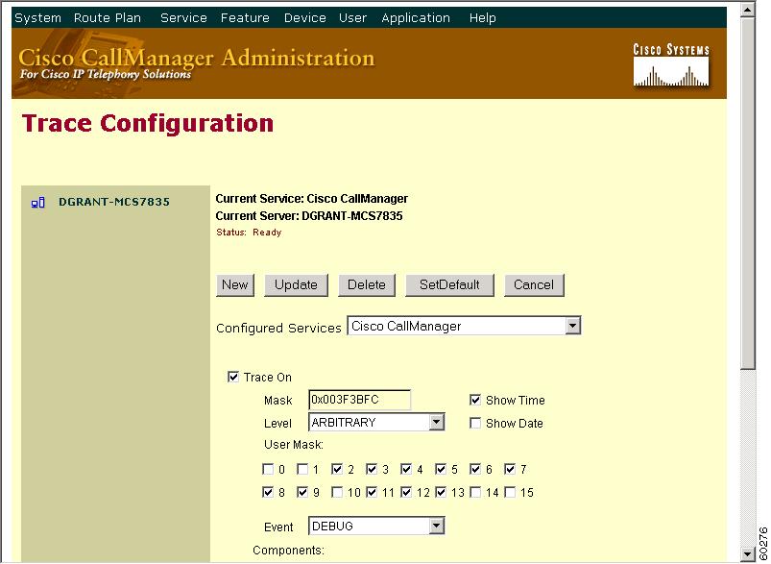Uncheck User Mask bit 8
The width and height of the screenshot is (771, 564).
click(x=268, y=492)
